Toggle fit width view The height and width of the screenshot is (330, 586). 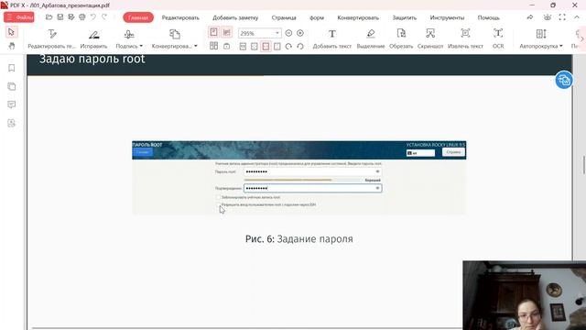(x=266, y=47)
